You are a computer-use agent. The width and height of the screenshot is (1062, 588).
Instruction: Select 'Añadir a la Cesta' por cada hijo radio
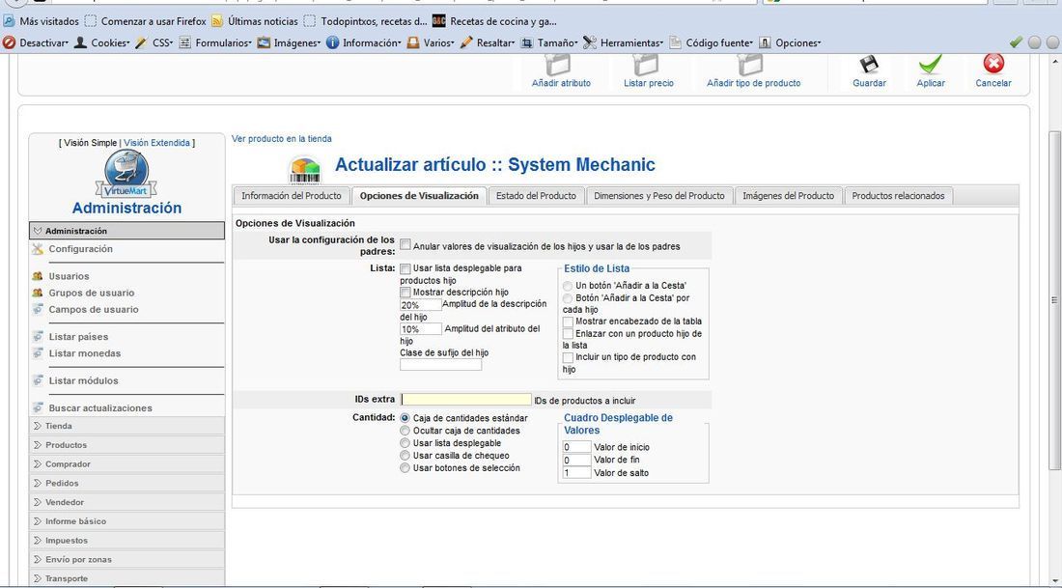tap(568, 298)
